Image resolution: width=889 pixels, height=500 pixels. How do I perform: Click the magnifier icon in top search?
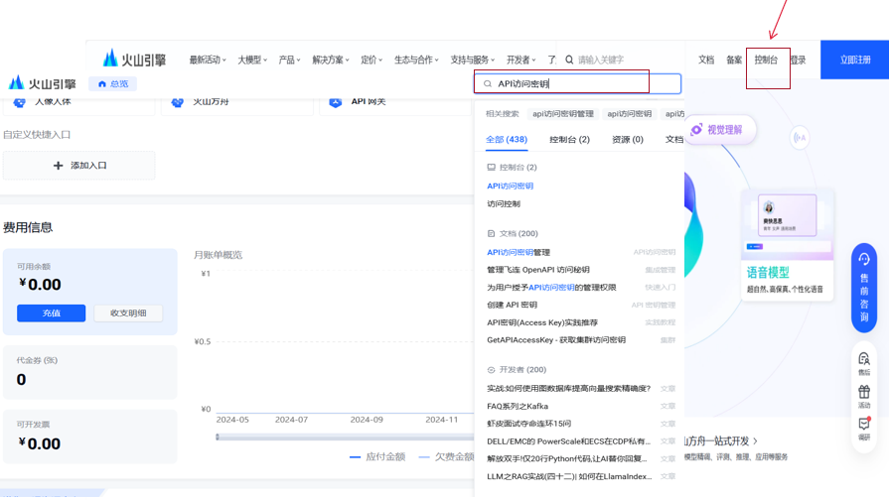coord(569,60)
